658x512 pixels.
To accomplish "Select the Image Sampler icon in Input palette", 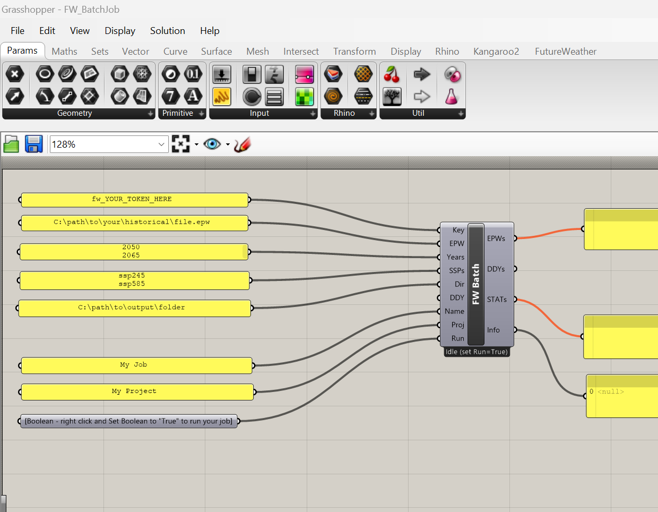I will point(304,96).
